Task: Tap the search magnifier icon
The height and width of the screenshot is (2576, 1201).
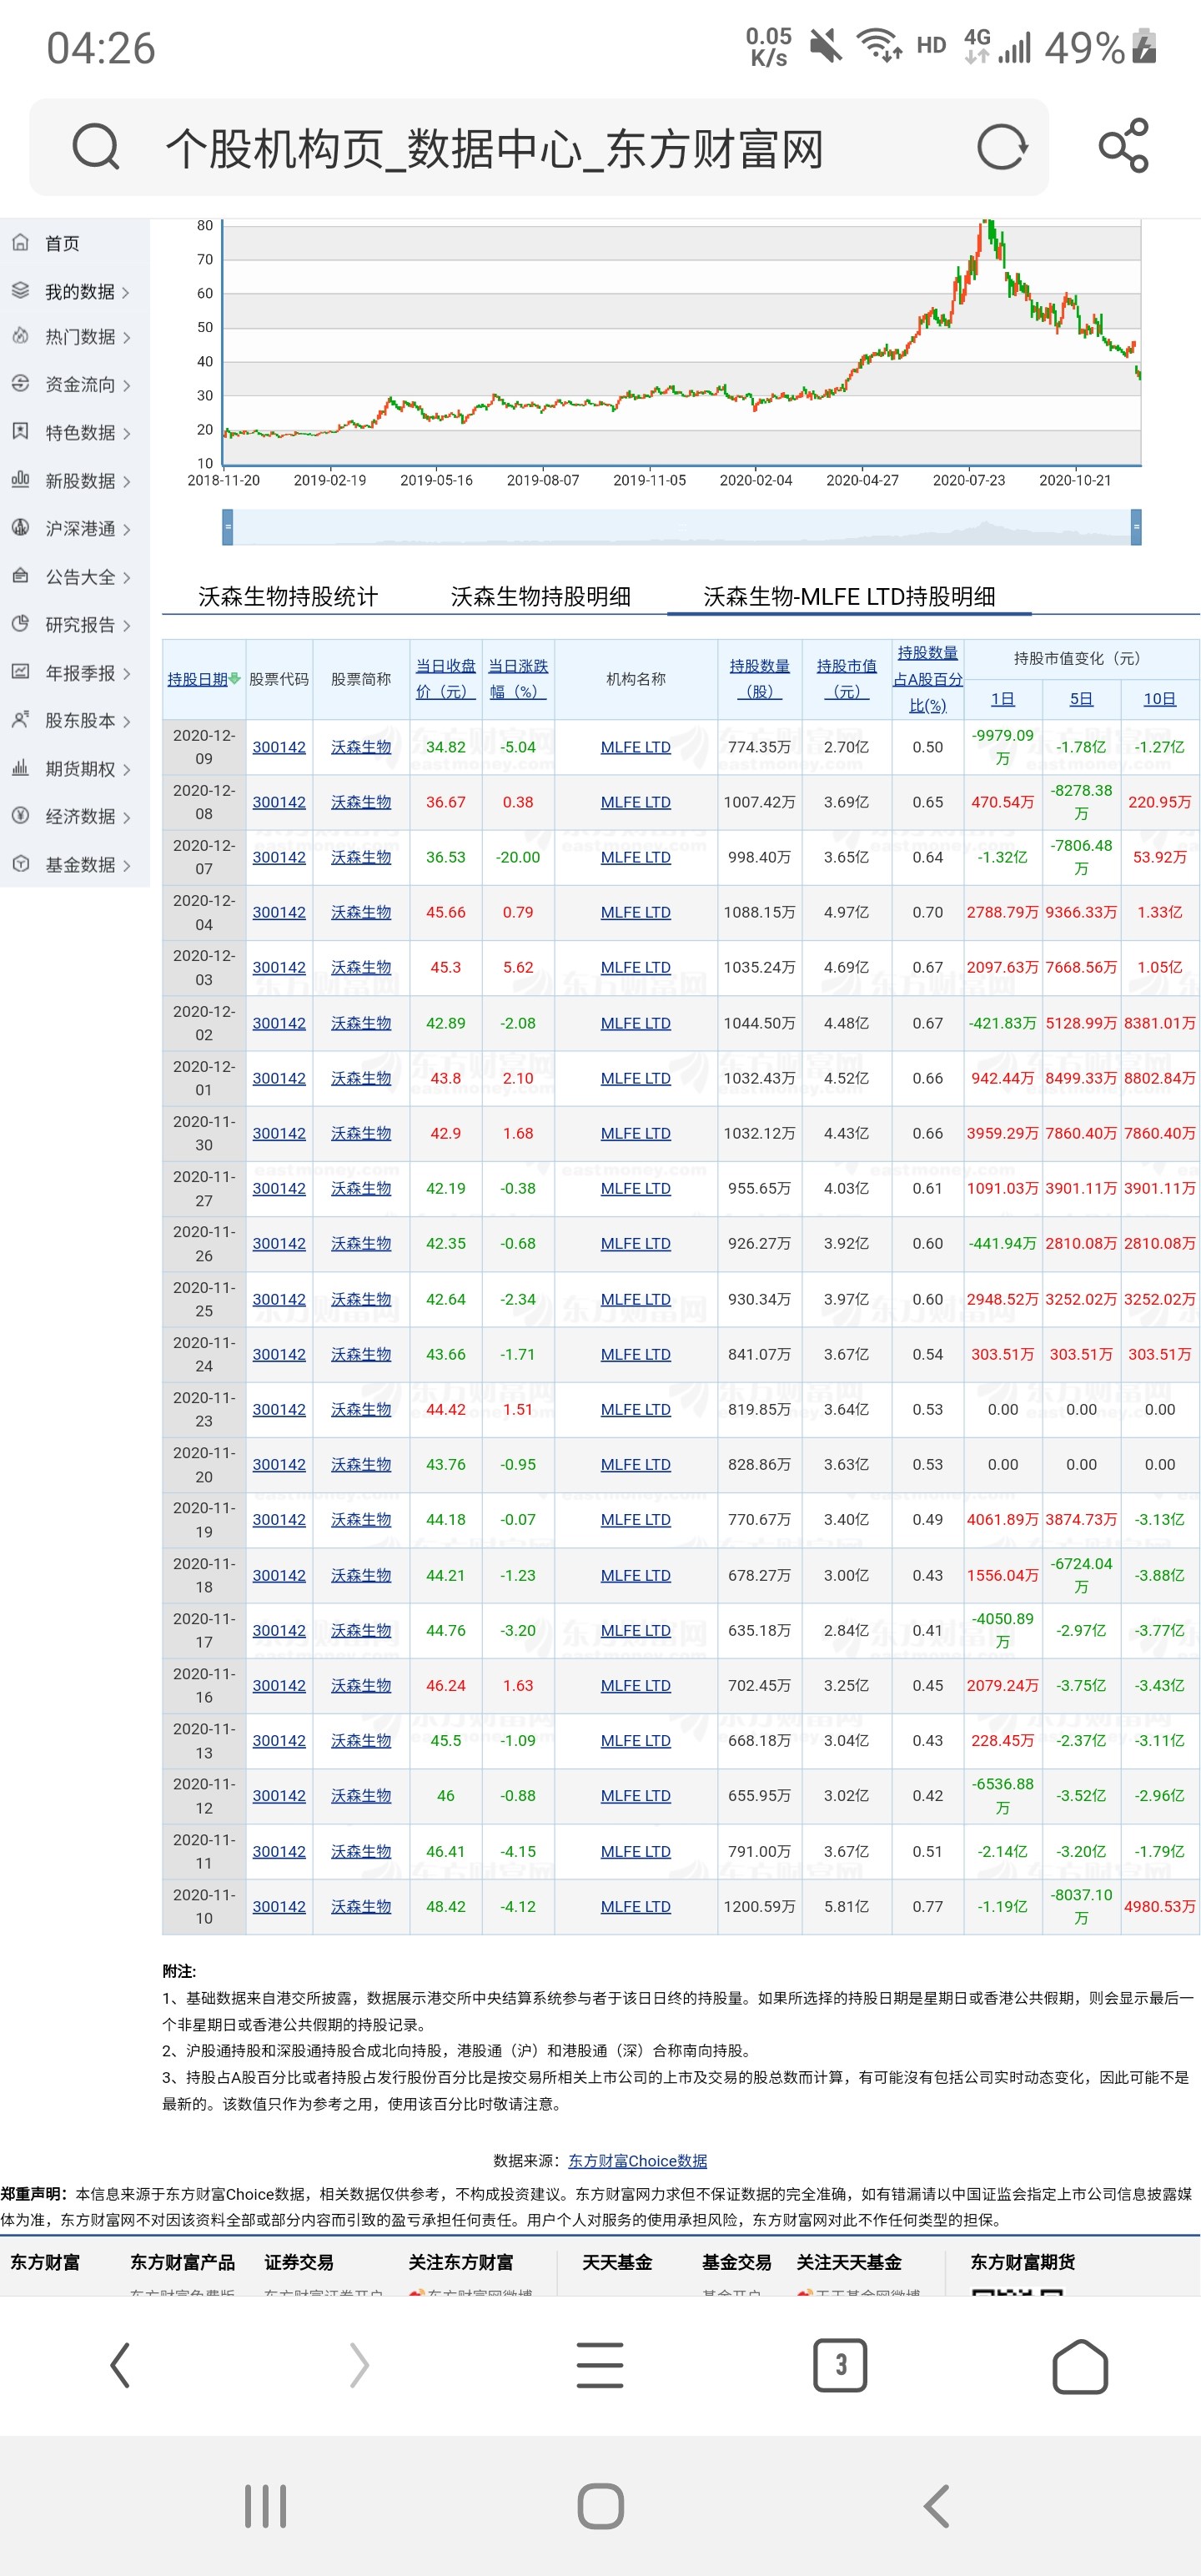Action: coord(96,148)
